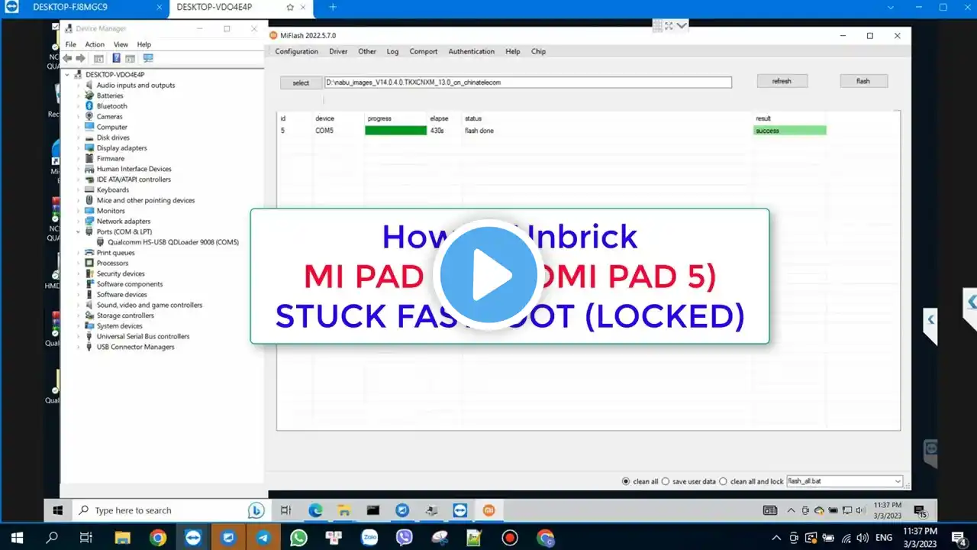This screenshot has width=977, height=550.
Task: Click the green success result cell
Action: click(x=789, y=131)
